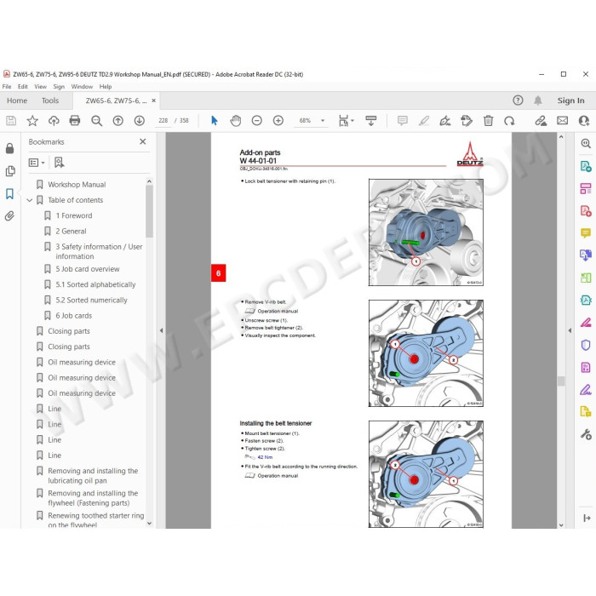Open user account stamp icon
The image size is (596, 596).
[584, 121]
